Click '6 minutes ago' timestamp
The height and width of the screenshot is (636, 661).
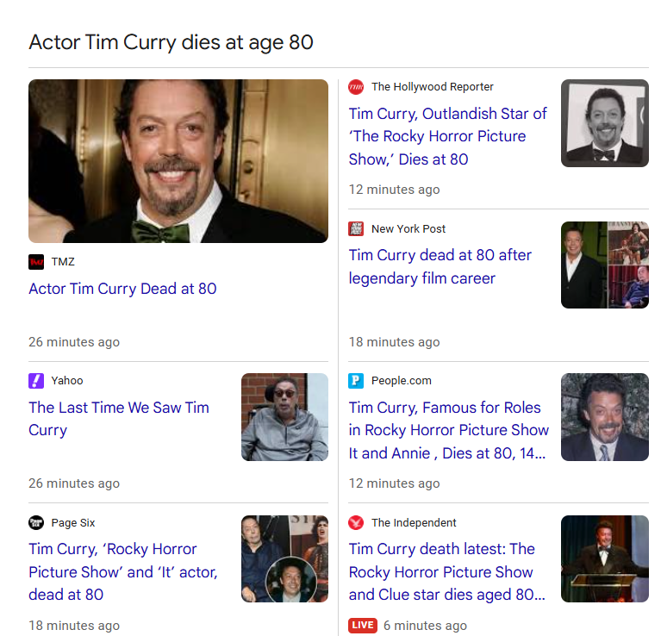[425, 626]
